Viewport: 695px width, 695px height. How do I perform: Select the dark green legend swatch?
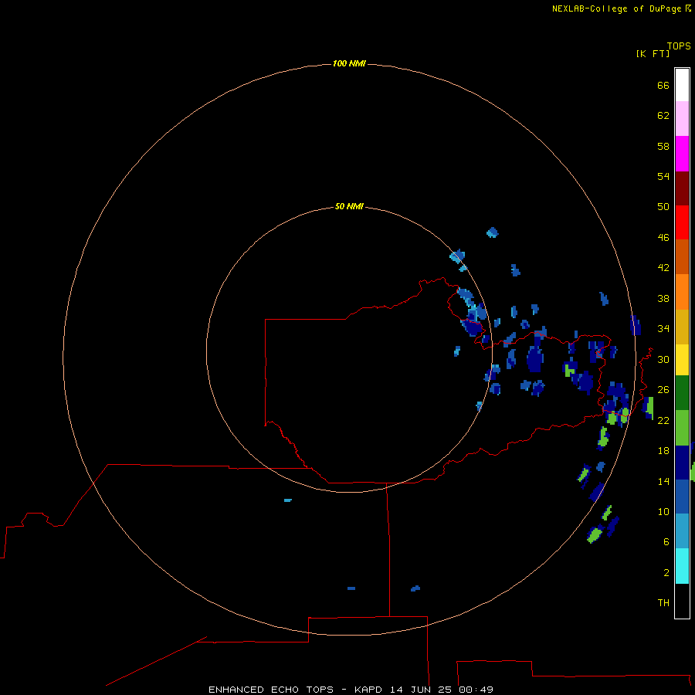(x=682, y=393)
